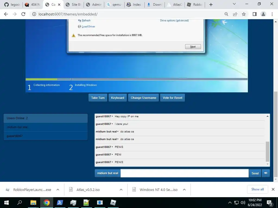Open PowerShell from taskbar
This screenshot has height=208, width=278.
pos(60,203)
